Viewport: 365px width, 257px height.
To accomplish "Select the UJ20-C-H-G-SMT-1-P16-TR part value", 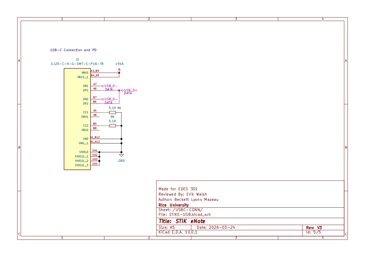I will [x=77, y=64].
